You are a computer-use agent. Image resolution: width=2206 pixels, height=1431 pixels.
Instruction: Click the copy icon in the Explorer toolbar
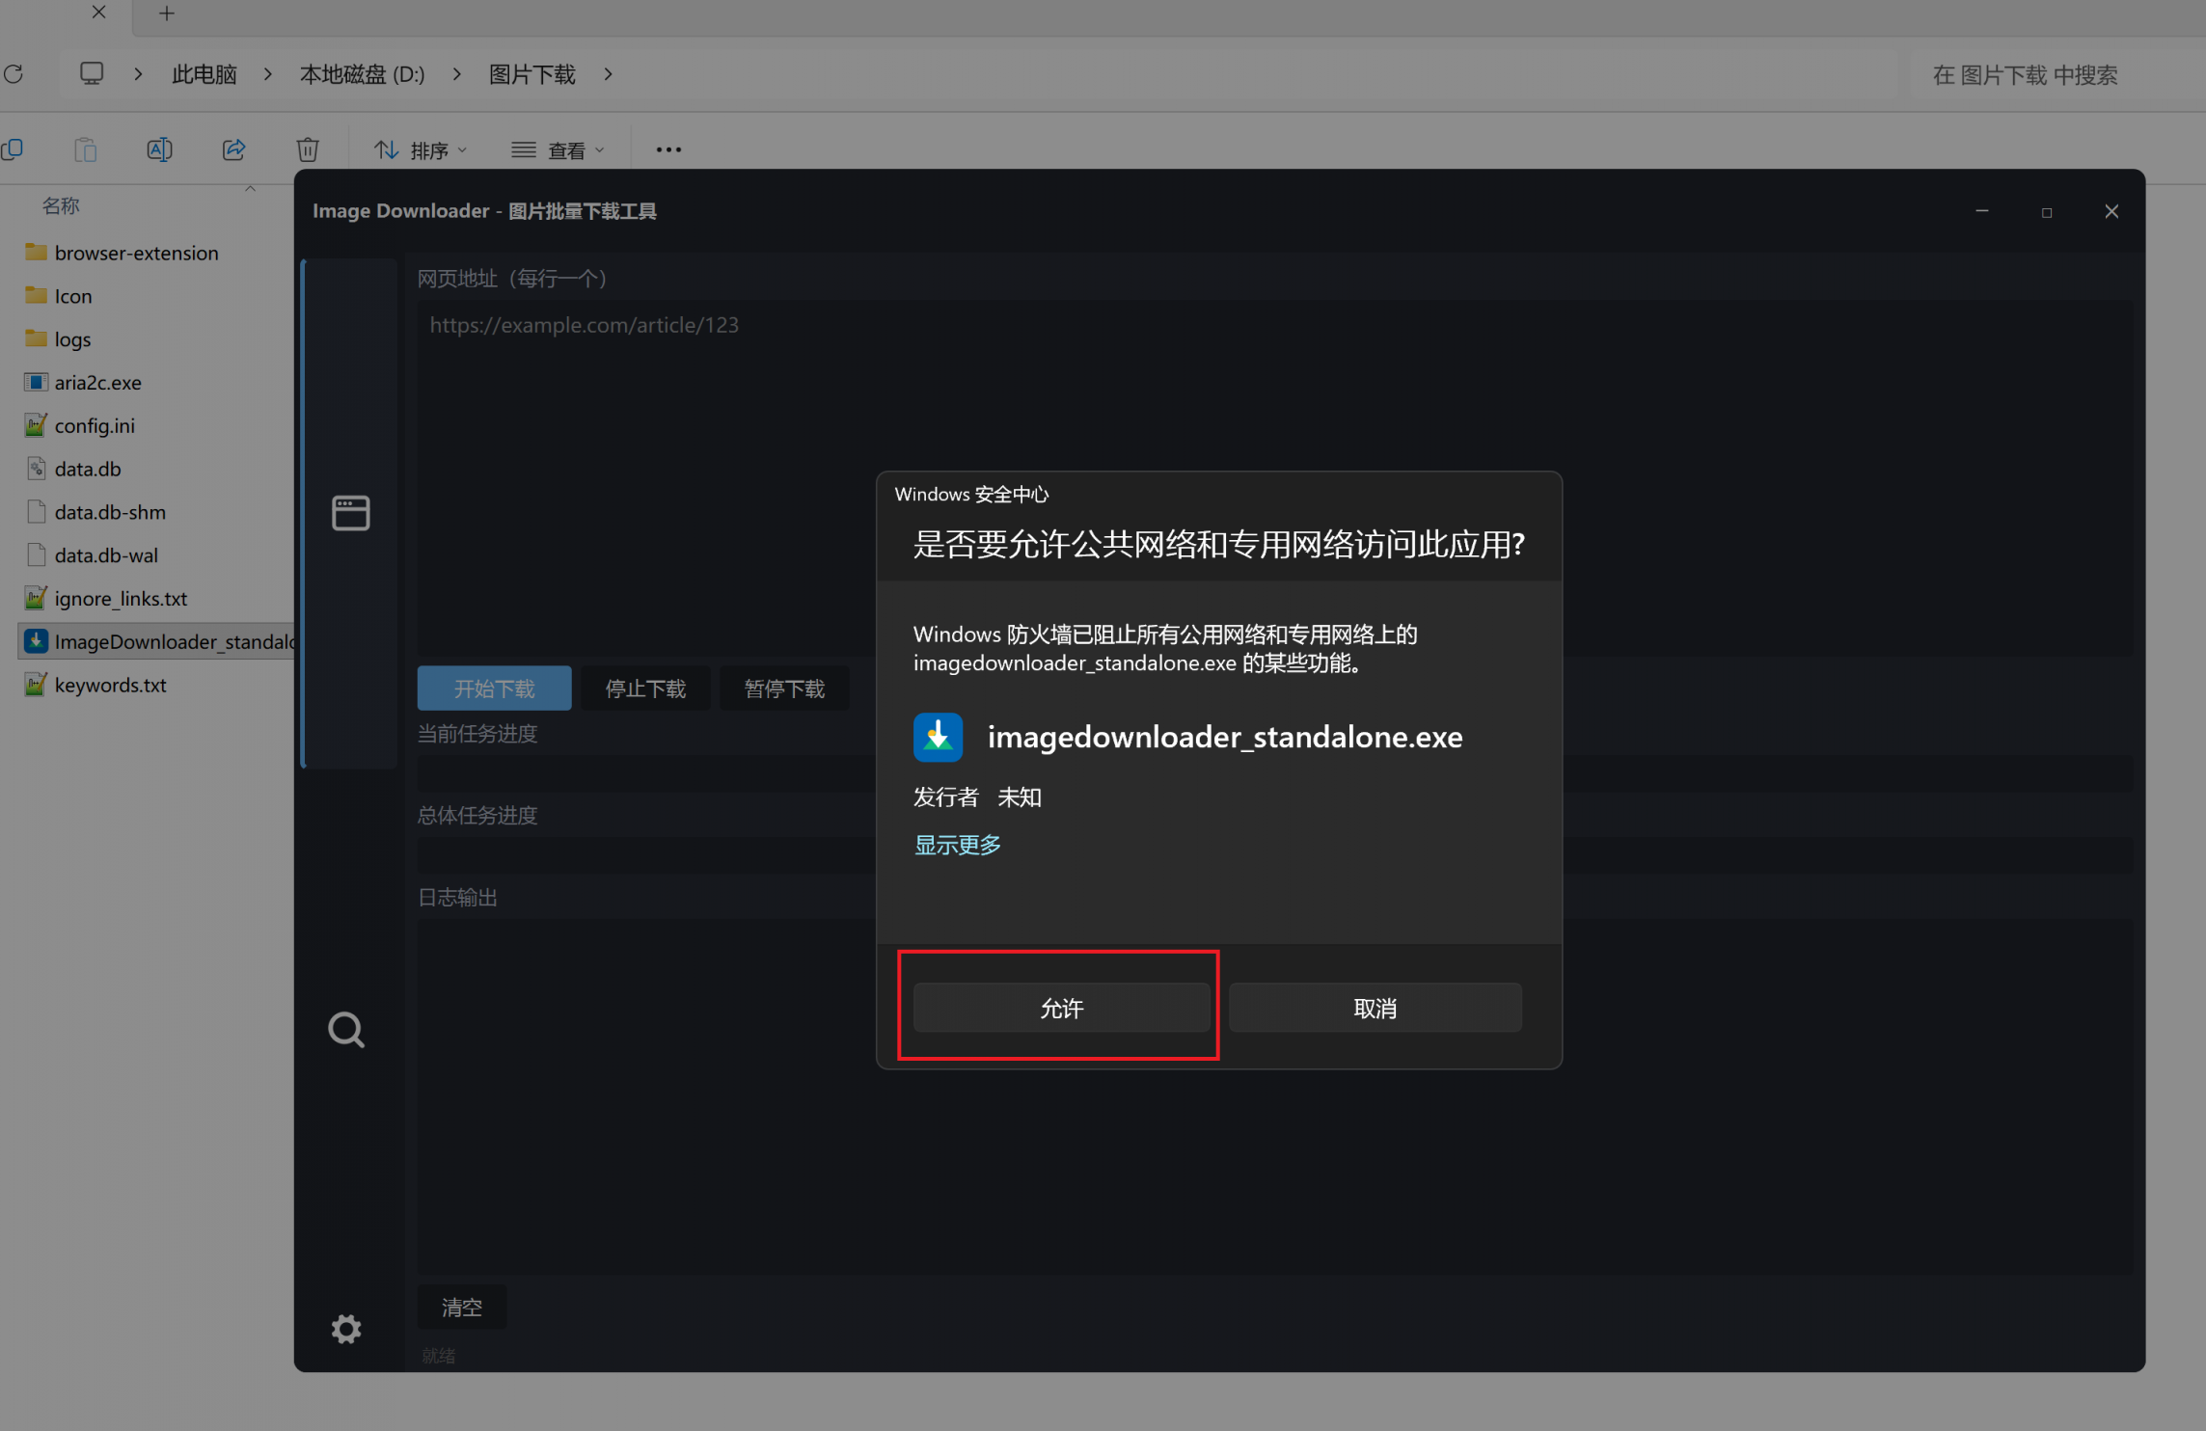13,149
